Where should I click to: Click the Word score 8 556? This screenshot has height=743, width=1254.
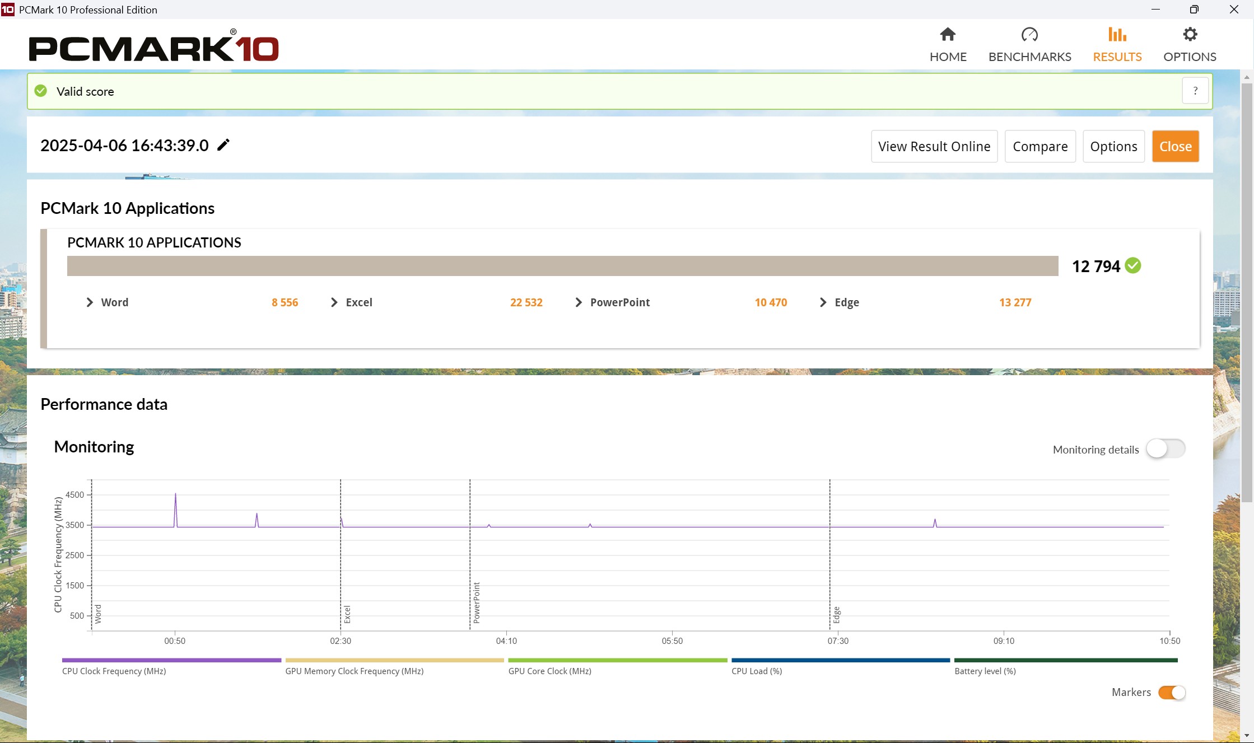(285, 302)
